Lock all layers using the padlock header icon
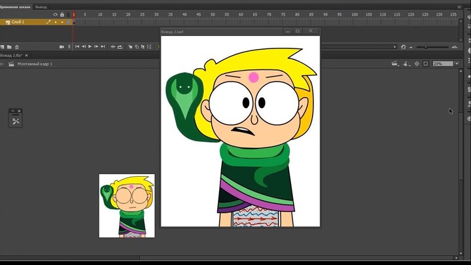Image resolution: width=471 pixels, height=265 pixels. pyautogui.click(x=62, y=14)
